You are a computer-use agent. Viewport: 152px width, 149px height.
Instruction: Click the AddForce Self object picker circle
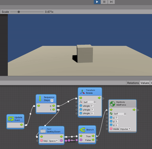pos(125,114)
